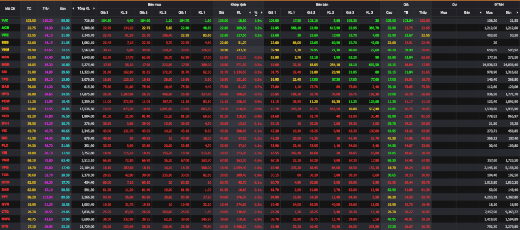Open the MSN stock symbol
The height and width of the screenshot is (230, 520).
click(x=5, y=57)
